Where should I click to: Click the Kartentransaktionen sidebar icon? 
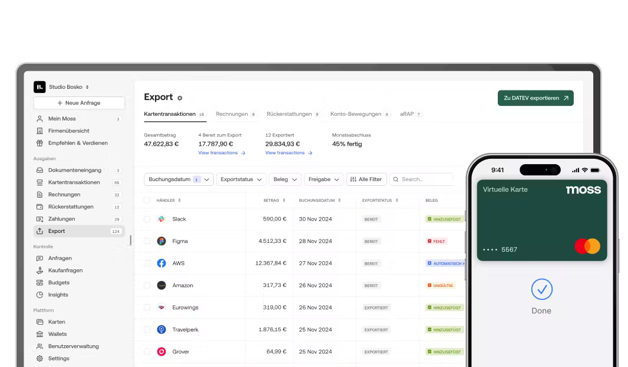click(39, 182)
